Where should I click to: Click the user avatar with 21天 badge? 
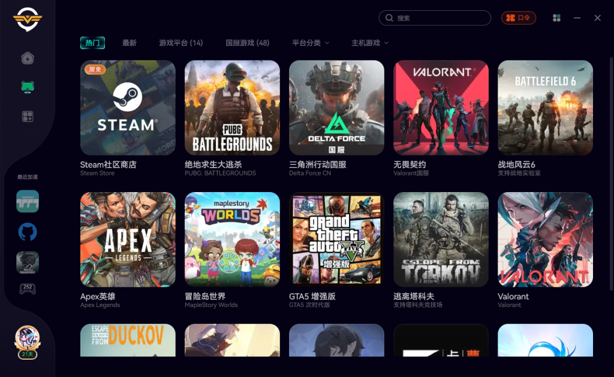(28, 342)
